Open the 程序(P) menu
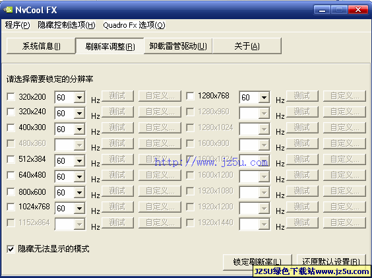Viewport: 372px width, 278px height. [17, 25]
